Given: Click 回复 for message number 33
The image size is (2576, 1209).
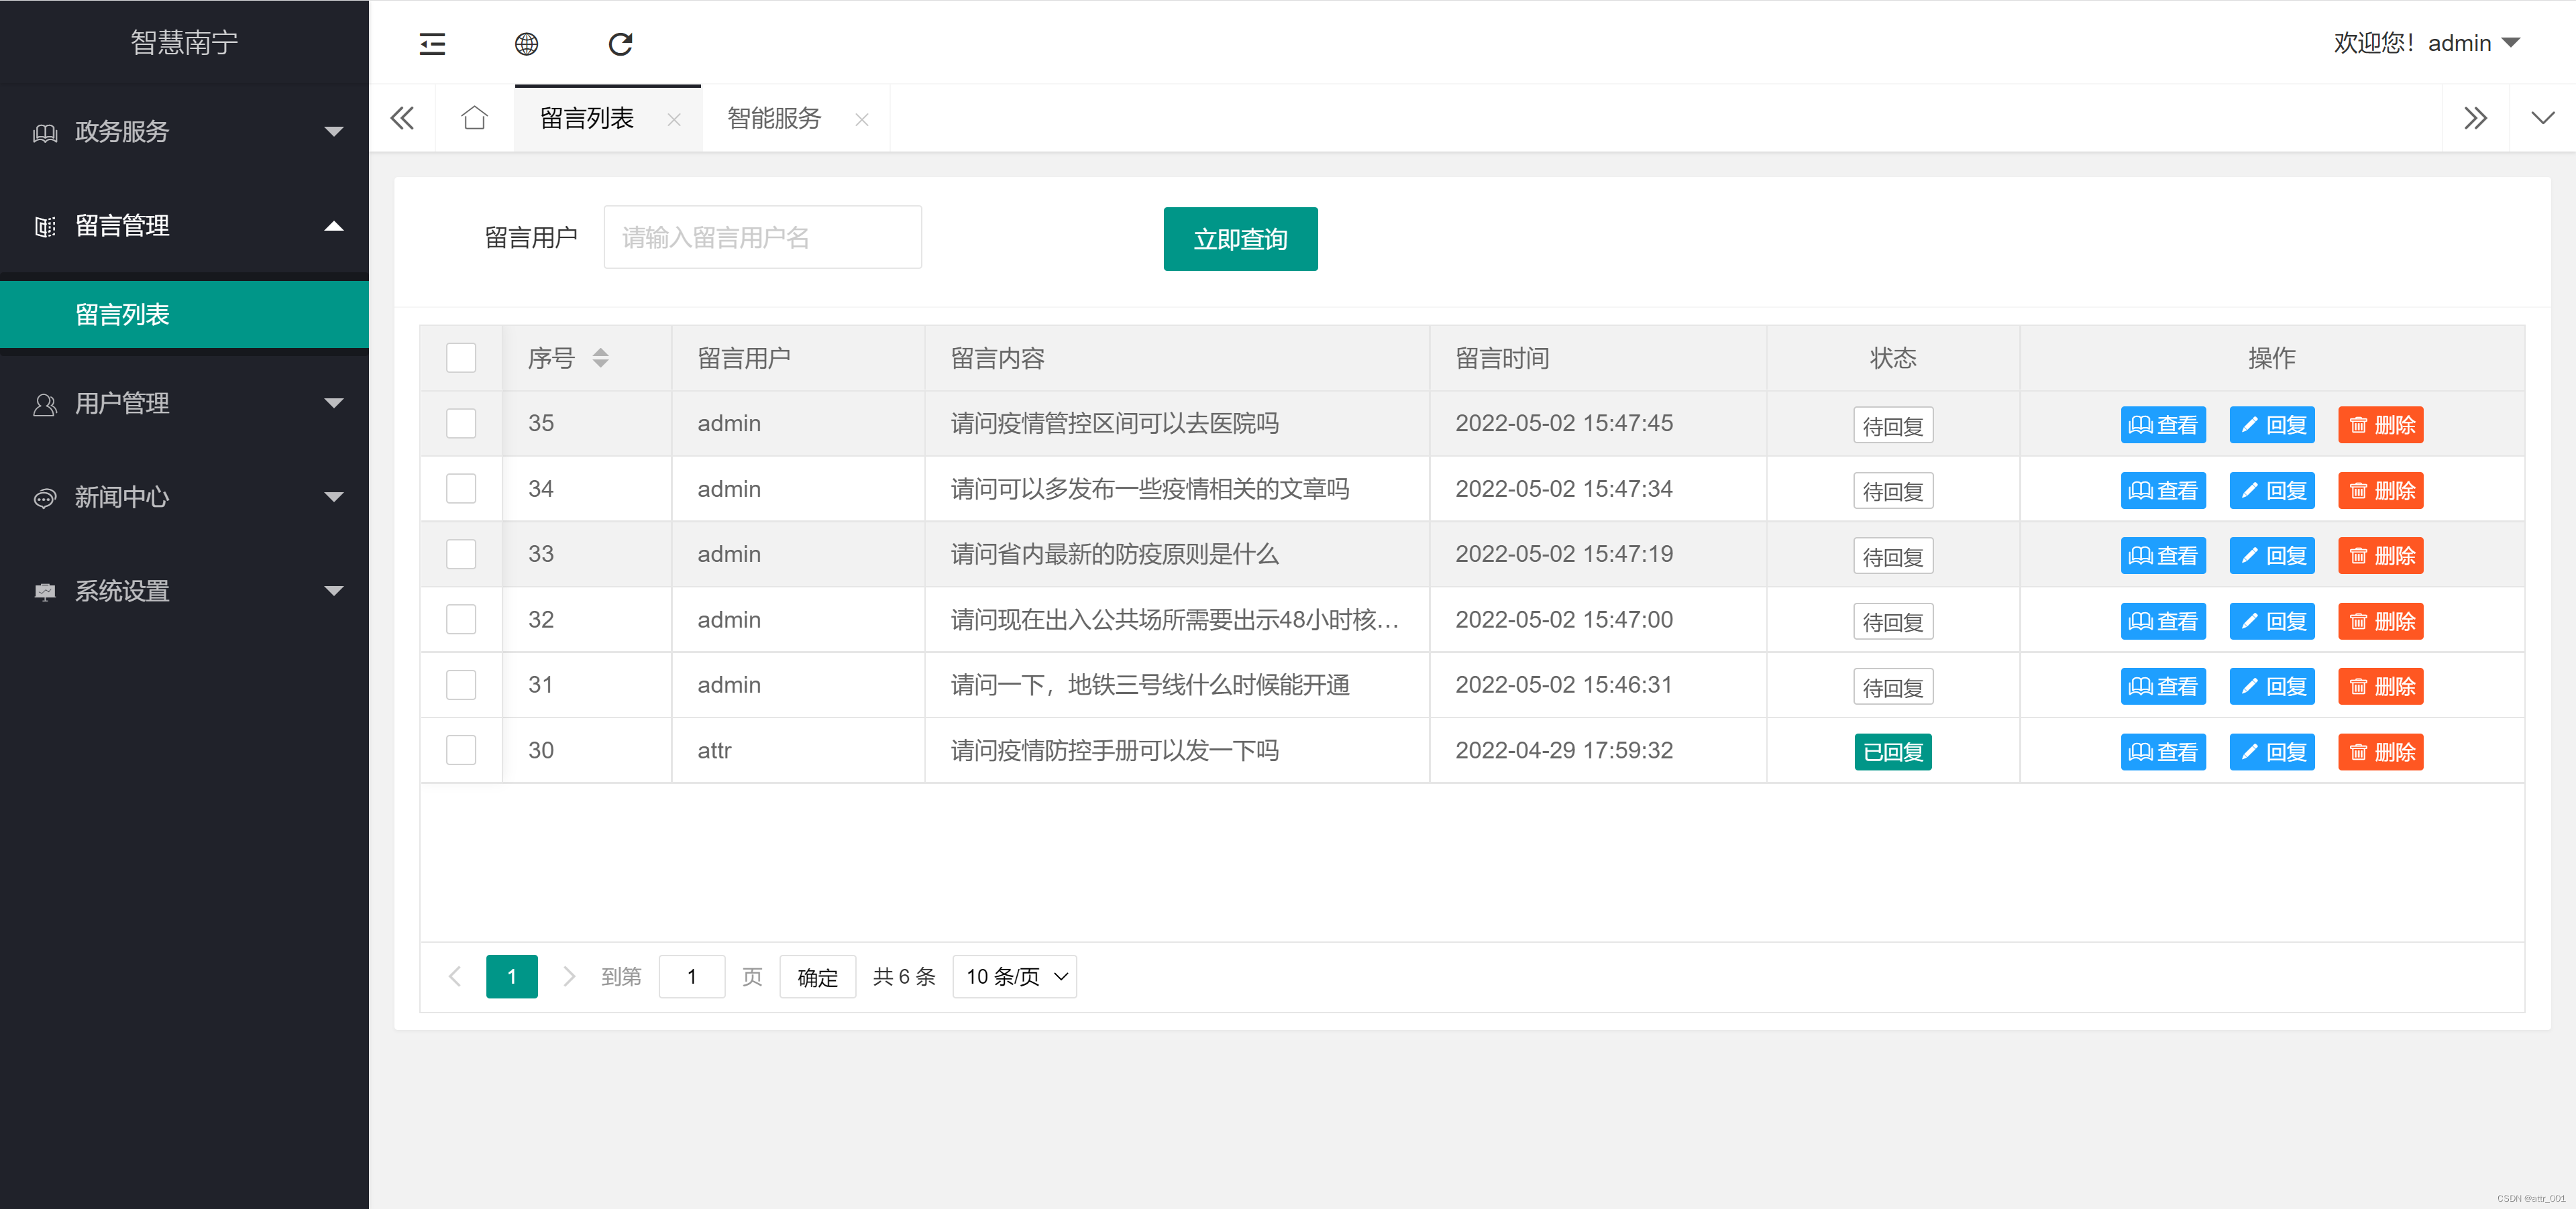Looking at the screenshot, I should [x=2272, y=555].
